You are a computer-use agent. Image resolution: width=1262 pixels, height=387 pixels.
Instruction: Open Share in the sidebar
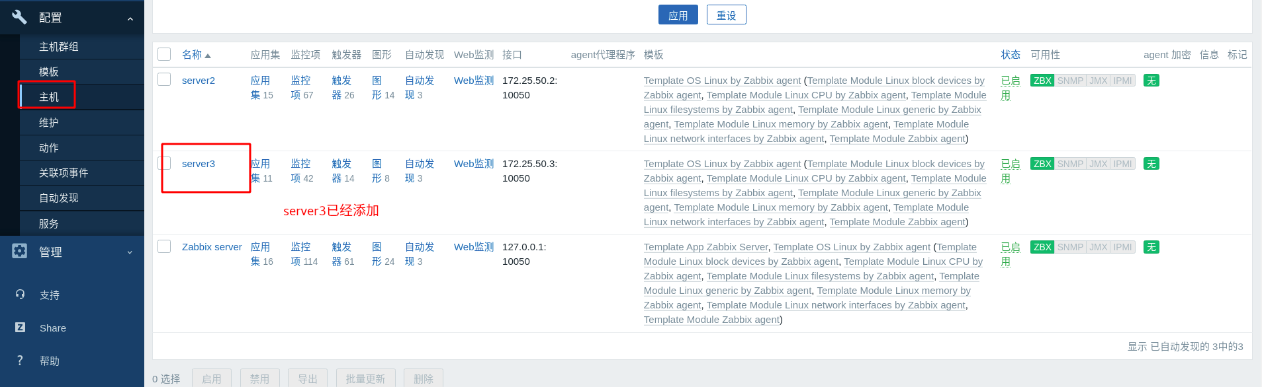click(53, 328)
